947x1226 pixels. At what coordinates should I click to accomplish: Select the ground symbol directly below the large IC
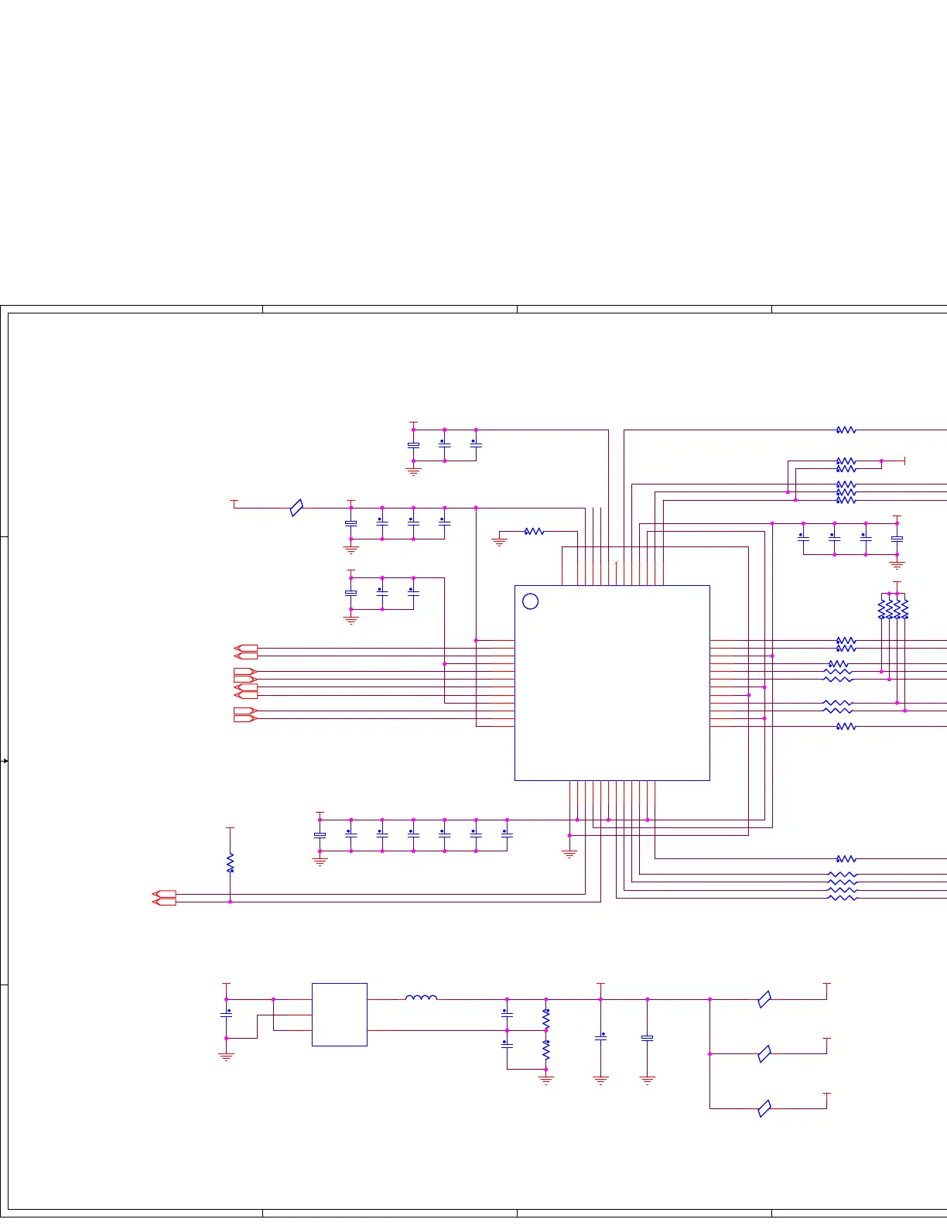(569, 854)
